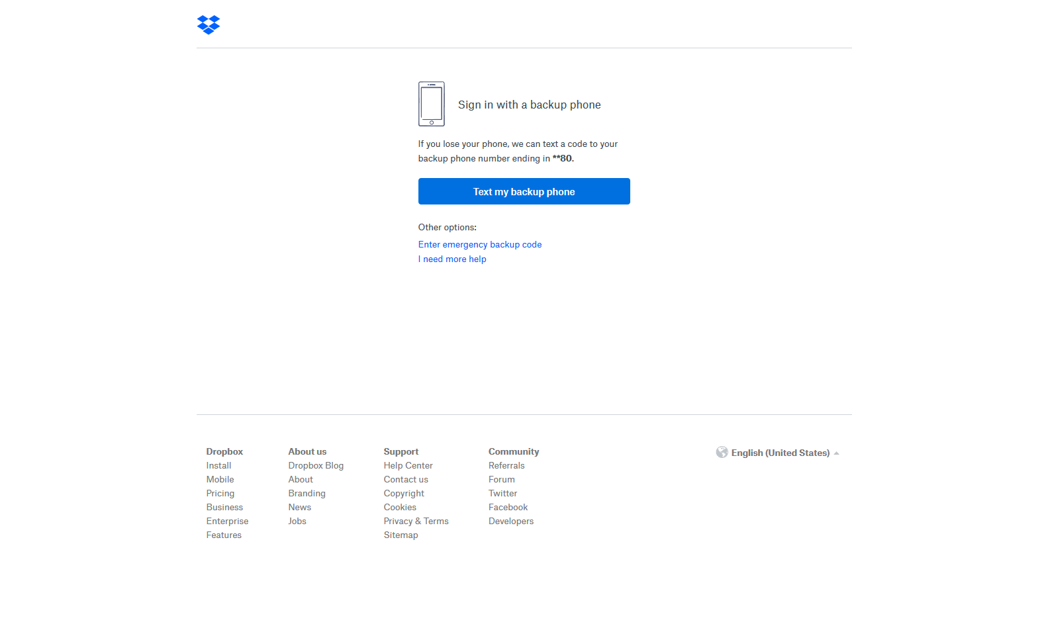Open the Install link in the footer
The width and height of the screenshot is (1048, 636).
pos(218,465)
